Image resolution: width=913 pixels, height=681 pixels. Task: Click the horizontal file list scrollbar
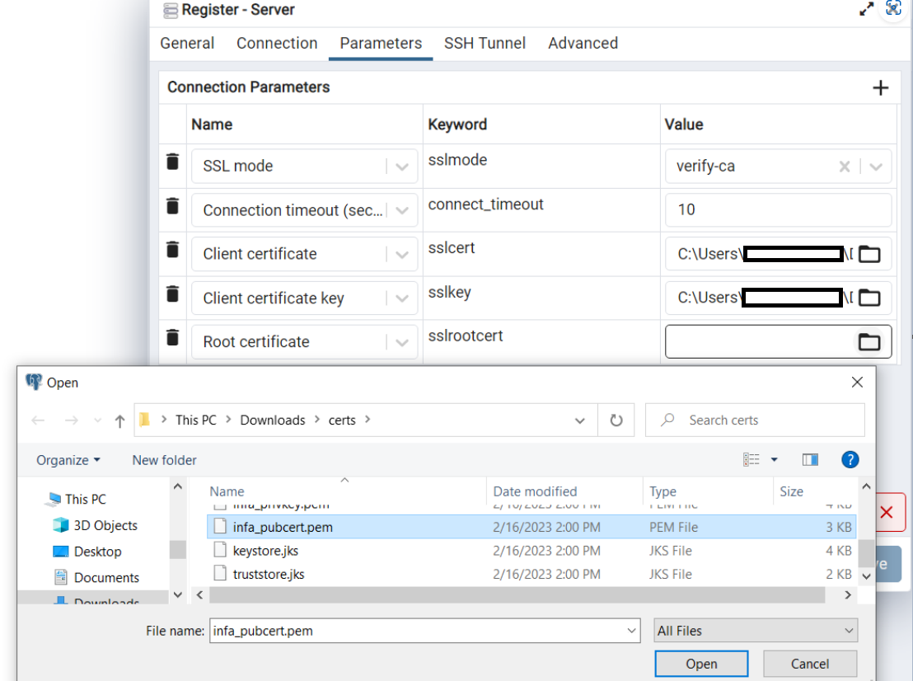517,594
